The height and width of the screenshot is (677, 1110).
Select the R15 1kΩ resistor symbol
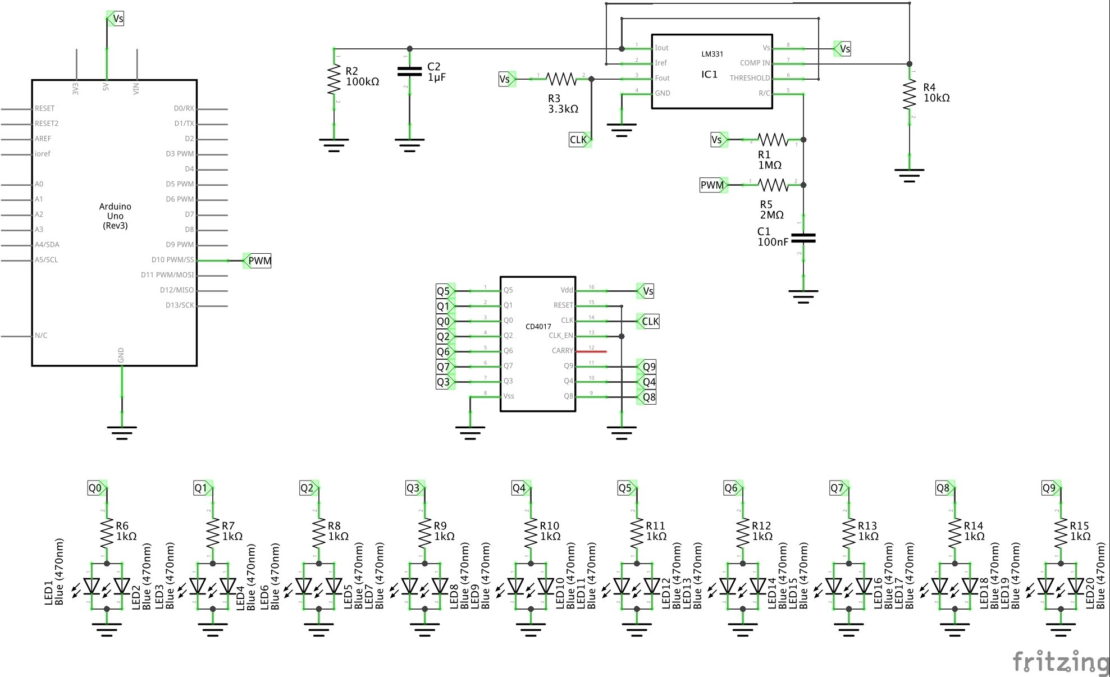point(1061,533)
